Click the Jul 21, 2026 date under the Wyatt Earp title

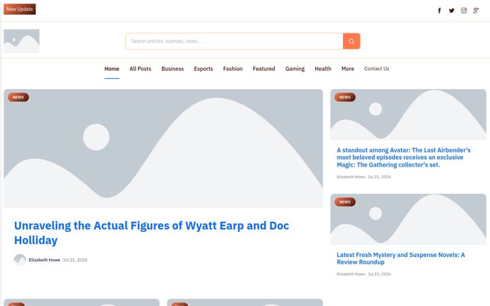[75, 260]
